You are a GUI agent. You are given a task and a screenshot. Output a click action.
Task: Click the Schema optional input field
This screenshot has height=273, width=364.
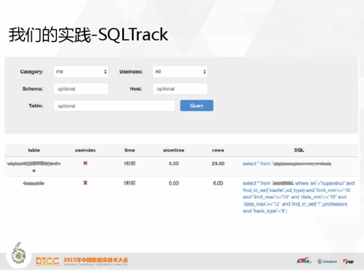(81, 89)
